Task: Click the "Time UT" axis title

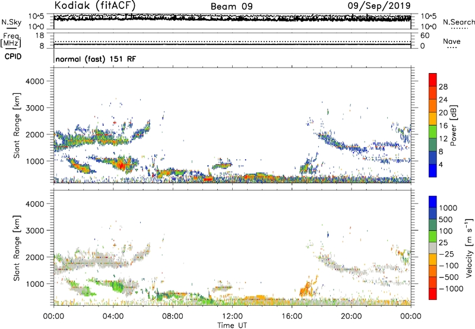Action: (x=232, y=325)
